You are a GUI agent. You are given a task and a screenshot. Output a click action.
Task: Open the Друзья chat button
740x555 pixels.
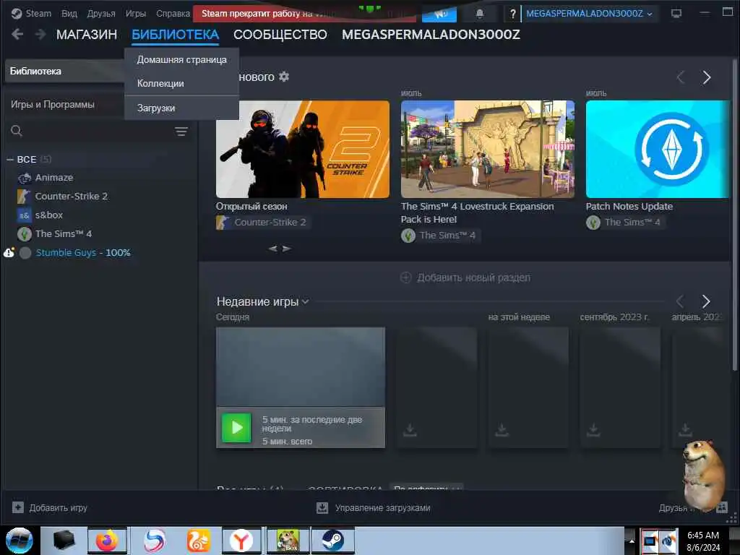click(693, 508)
